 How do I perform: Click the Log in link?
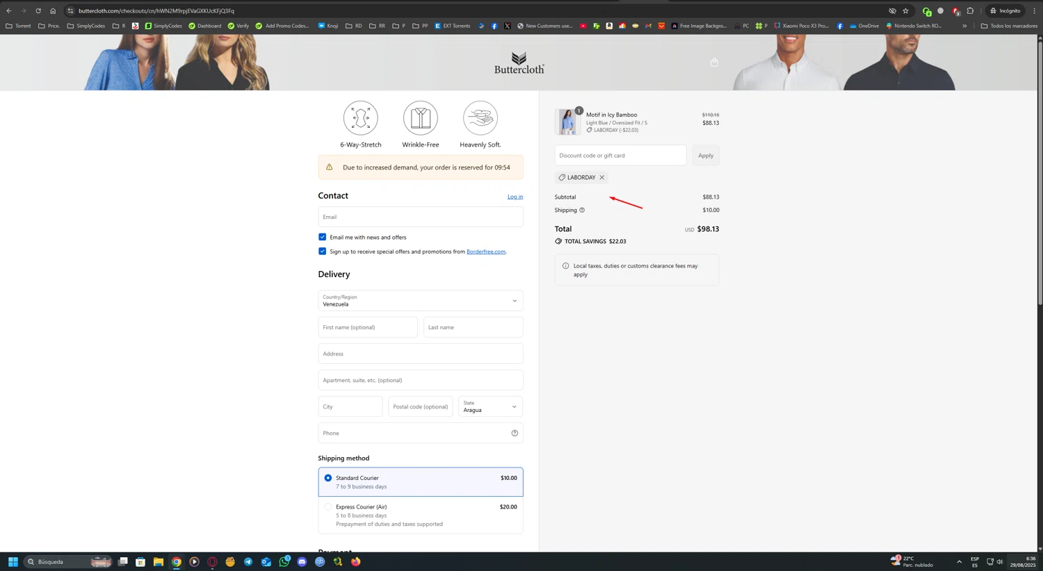coord(515,197)
